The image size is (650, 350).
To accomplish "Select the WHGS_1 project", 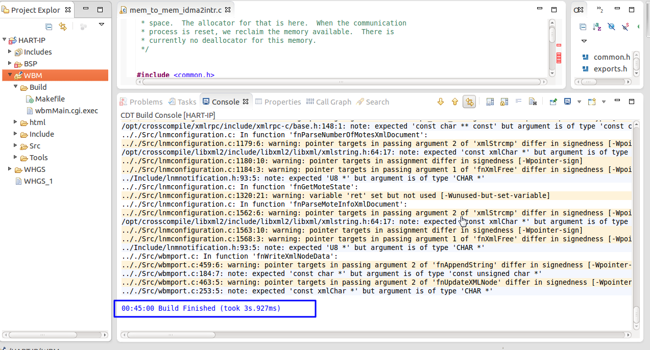I will (38, 181).
